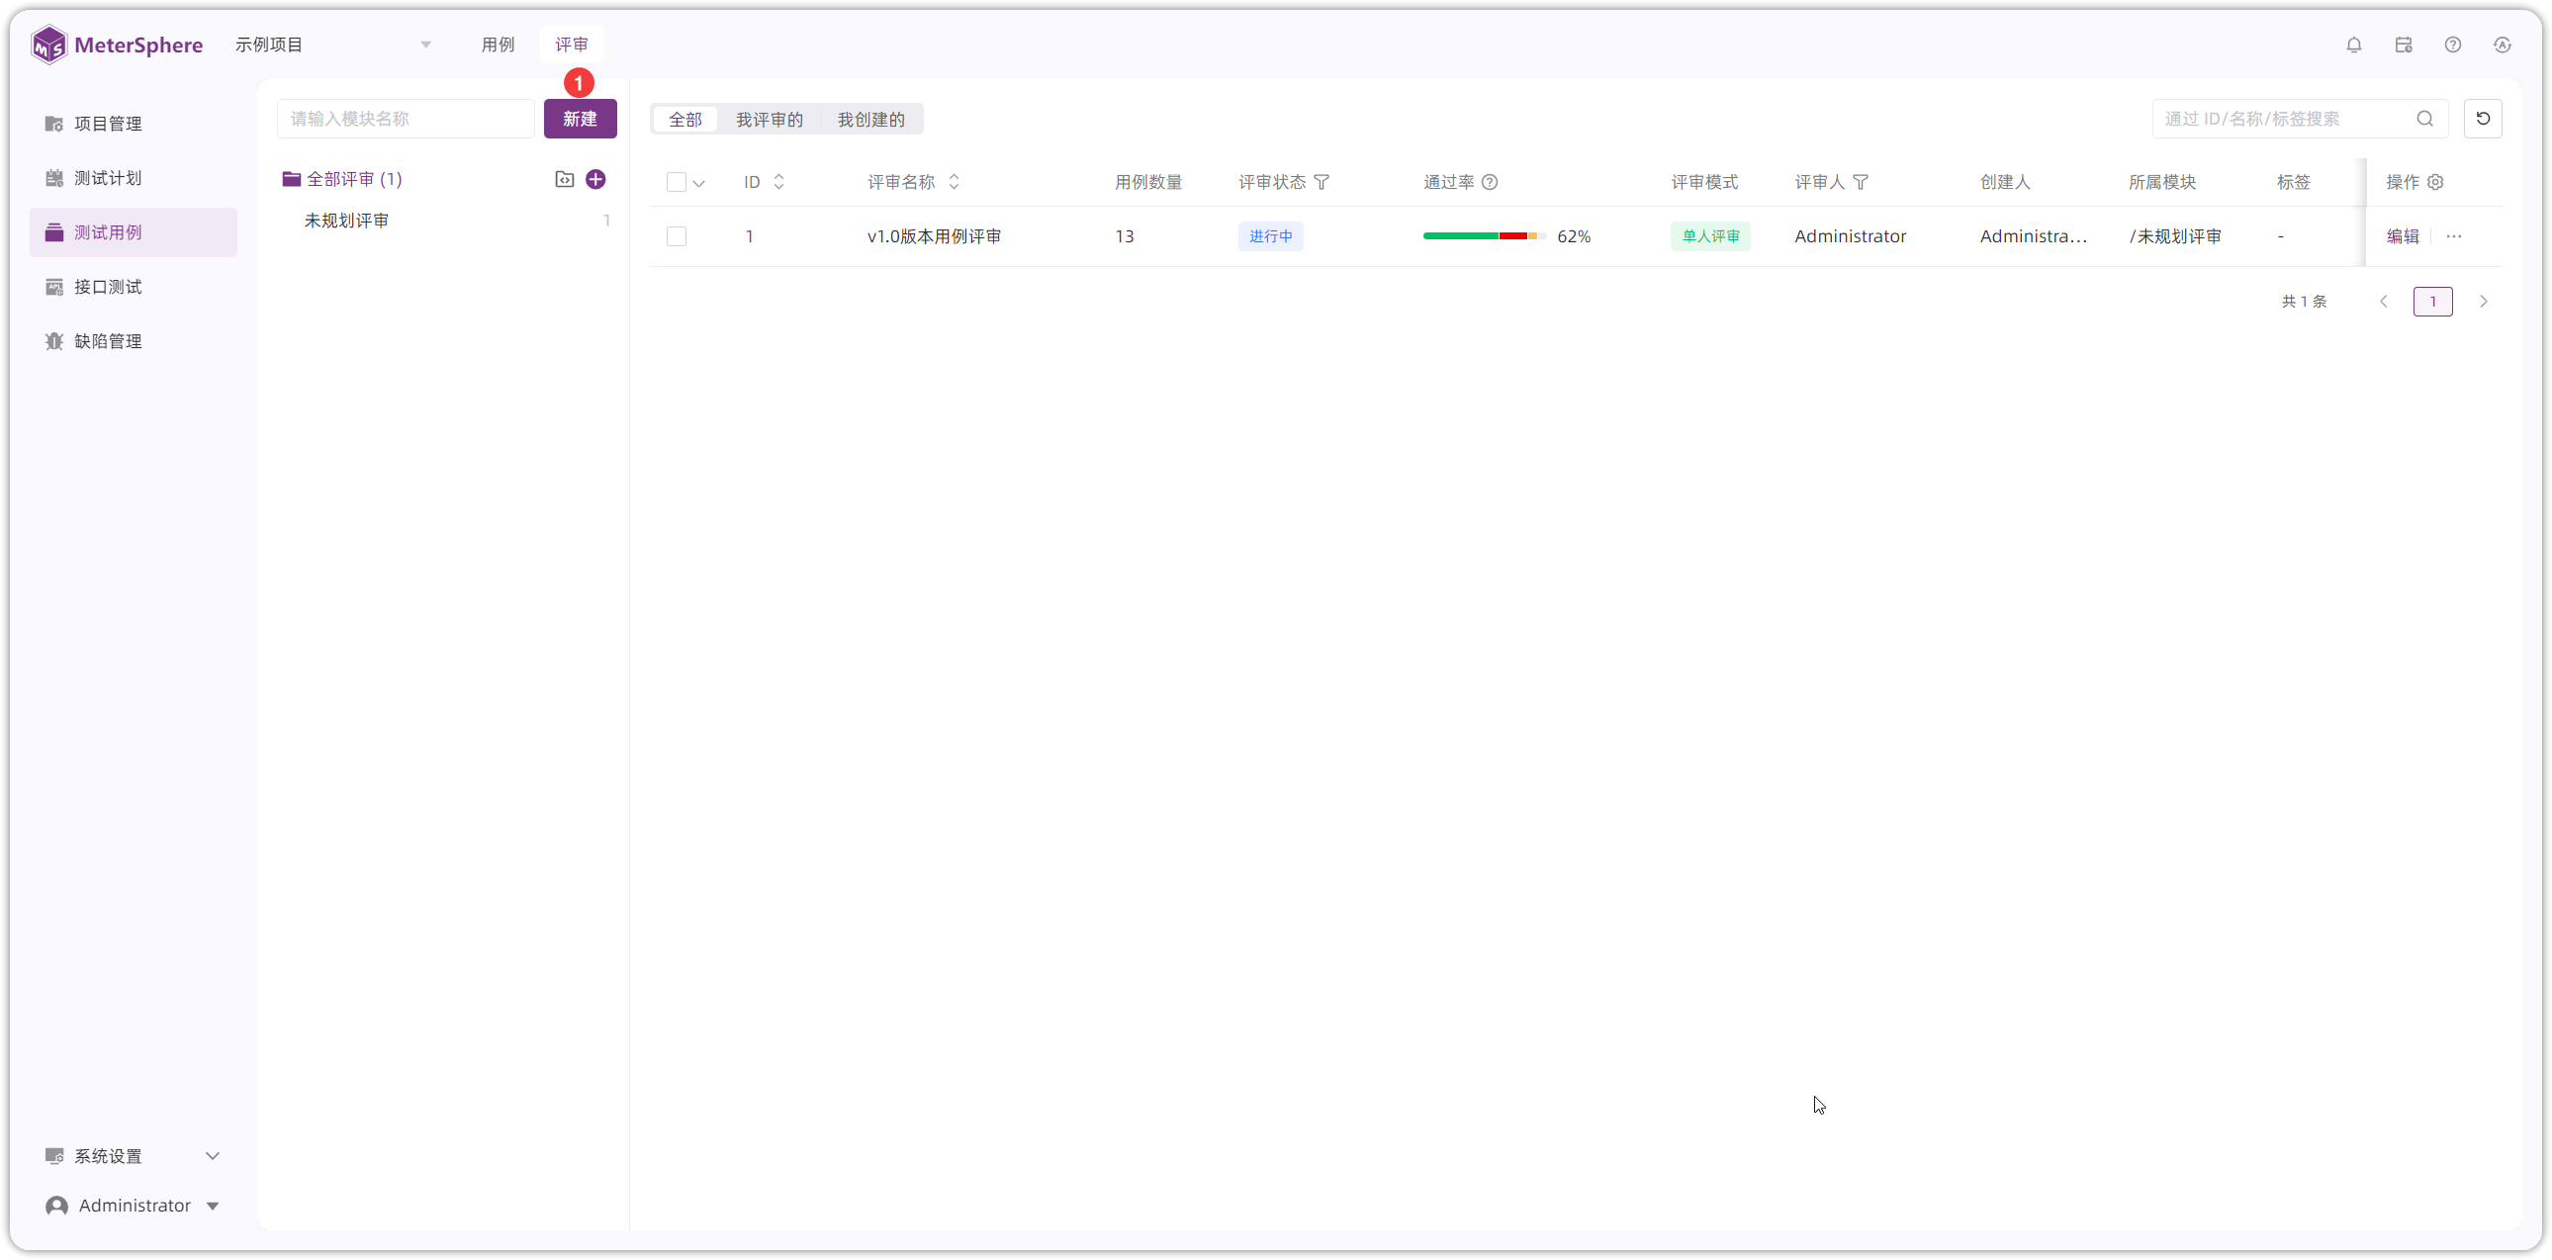Sort the table by ID

tap(778, 182)
